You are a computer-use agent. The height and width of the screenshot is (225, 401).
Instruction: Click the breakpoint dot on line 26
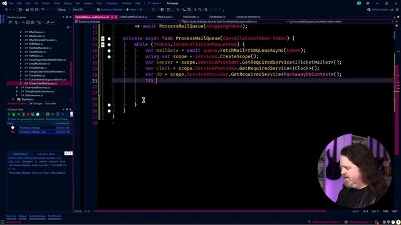point(109,111)
